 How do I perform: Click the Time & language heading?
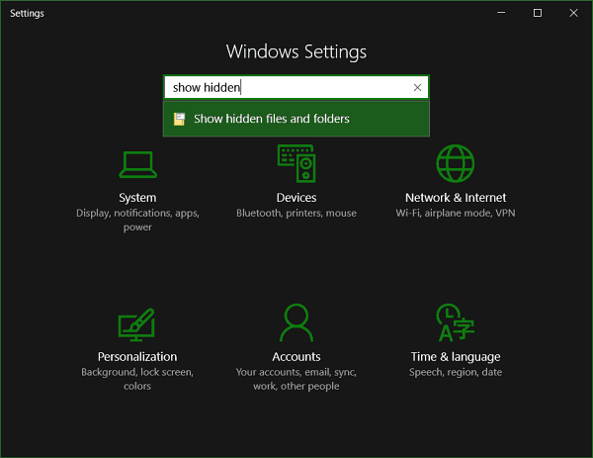[456, 357]
